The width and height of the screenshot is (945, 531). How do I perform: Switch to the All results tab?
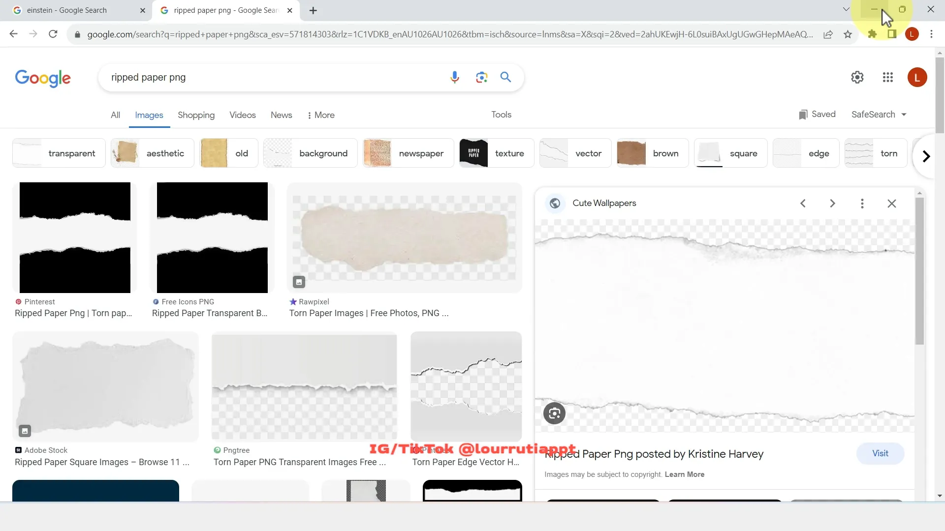[115, 115]
